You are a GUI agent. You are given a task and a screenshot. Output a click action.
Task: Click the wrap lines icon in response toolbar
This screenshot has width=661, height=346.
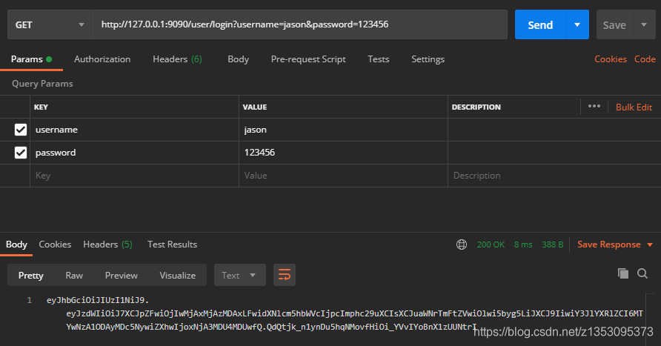point(285,275)
